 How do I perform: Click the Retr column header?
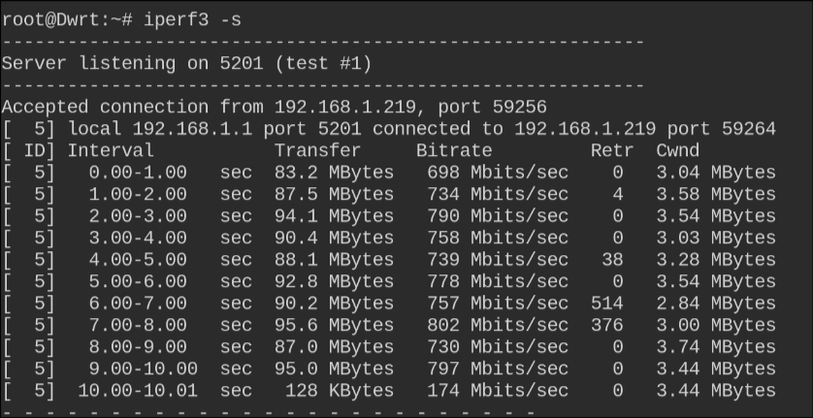pos(611,150)
